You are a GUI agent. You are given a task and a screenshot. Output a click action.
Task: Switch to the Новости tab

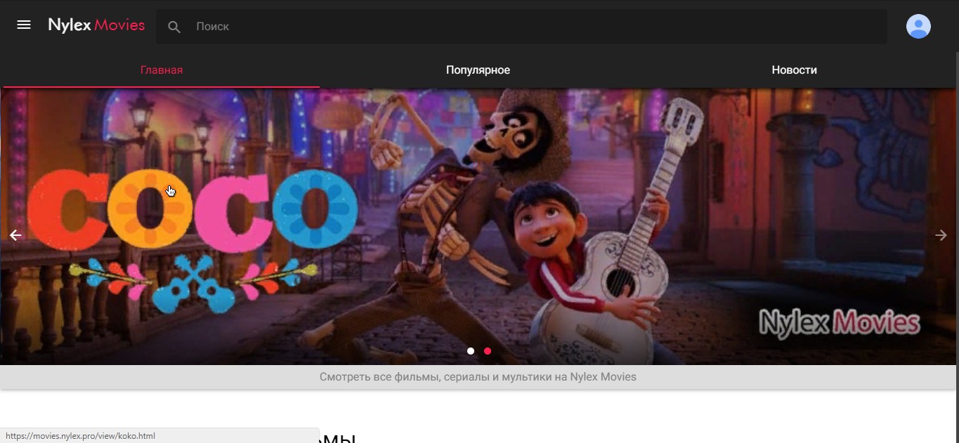tap(794, 70)
